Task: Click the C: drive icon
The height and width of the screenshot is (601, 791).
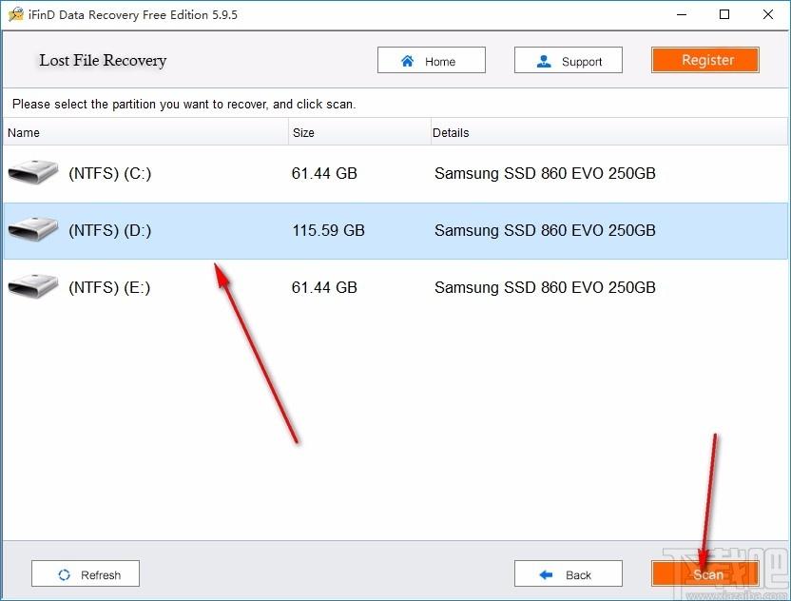Action: tap(33, 172)
